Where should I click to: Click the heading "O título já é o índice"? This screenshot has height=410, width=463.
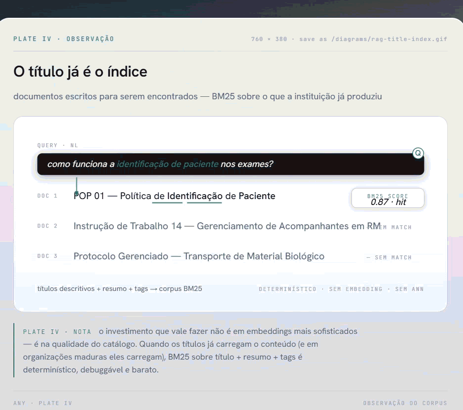coord(80,72)
